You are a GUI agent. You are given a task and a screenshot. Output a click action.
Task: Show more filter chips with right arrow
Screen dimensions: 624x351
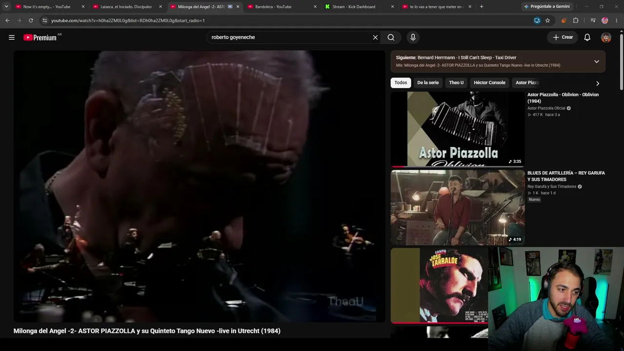(598, 83)
